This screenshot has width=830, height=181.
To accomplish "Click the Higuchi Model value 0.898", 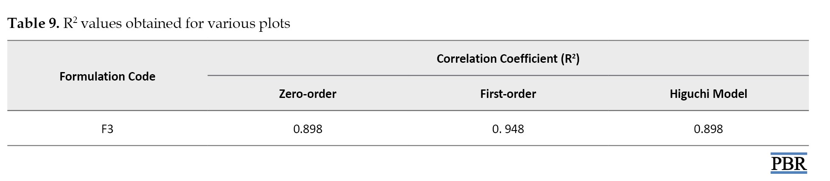I will (708, 129).
